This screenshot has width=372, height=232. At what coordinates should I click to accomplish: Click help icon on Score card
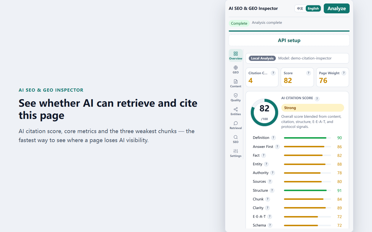pos(309,73)
